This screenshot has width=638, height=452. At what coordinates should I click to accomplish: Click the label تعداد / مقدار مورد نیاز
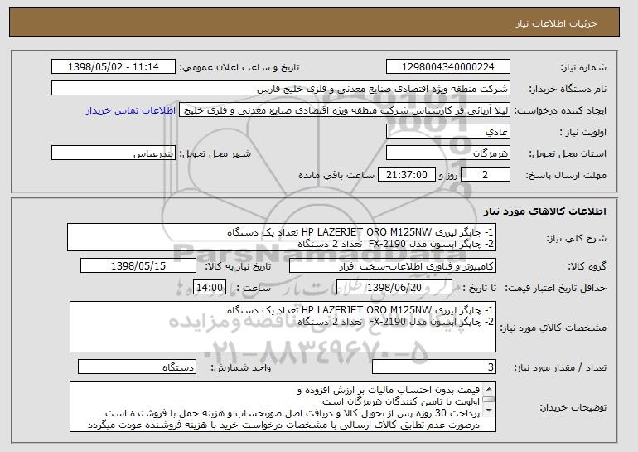click(x=560, y=367)
